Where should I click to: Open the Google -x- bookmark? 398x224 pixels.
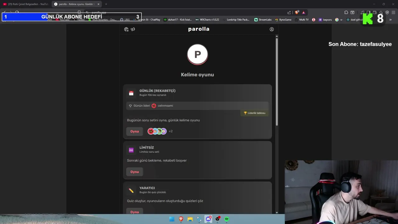tap(339, 20)
